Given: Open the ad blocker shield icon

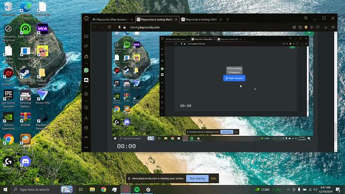Looking at the screenshot, I should coord(306,27).
